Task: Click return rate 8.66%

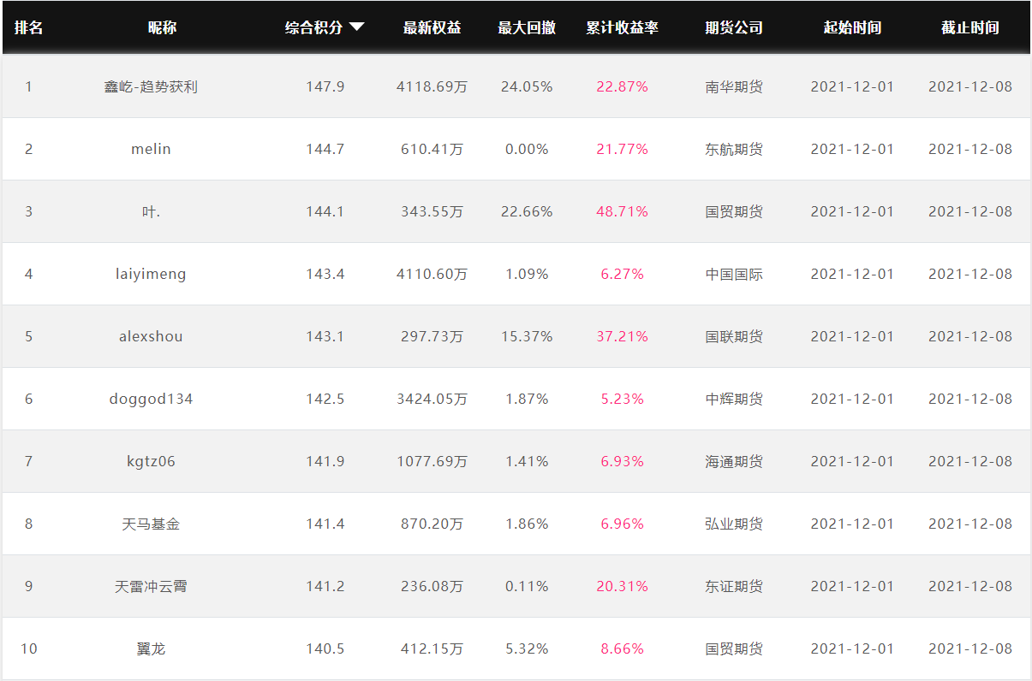Action: click(x=623, y=648)
